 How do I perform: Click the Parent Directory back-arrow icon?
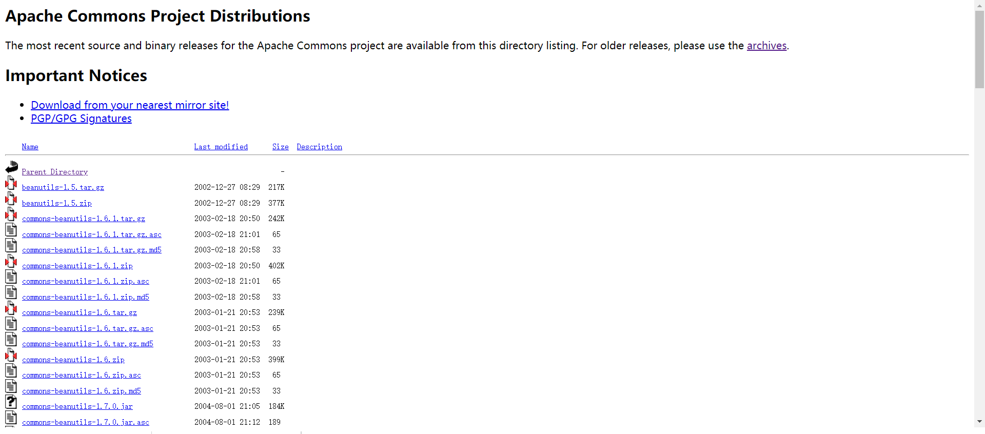coord(11,167)
